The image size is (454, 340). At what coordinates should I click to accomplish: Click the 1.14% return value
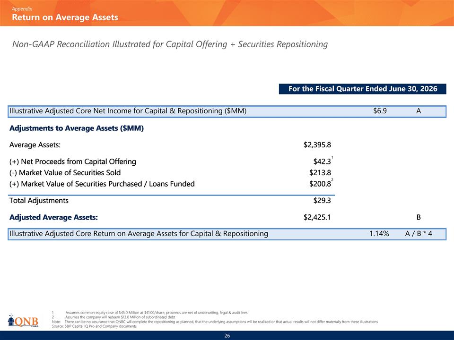click(x=379, y=234)
